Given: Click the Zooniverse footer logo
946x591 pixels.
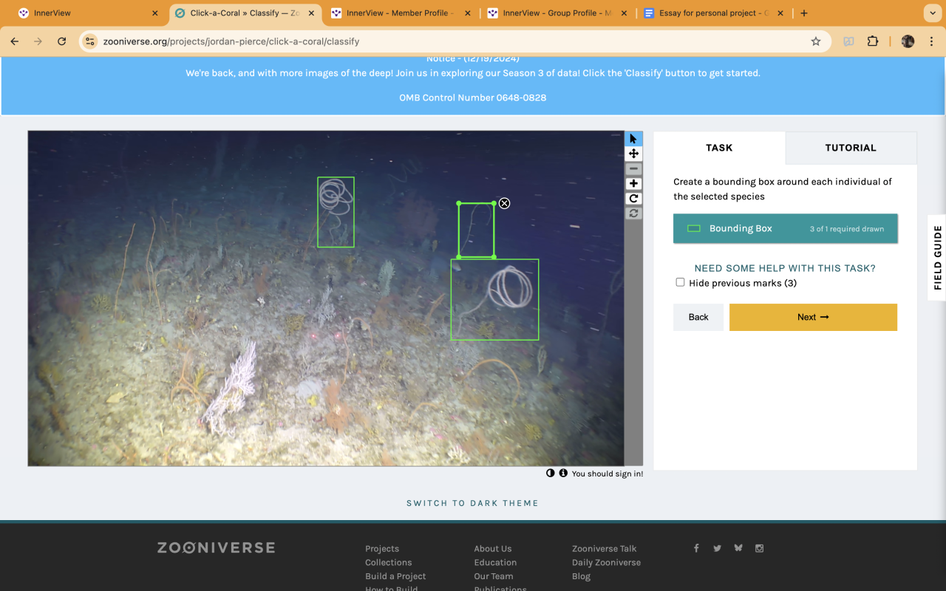Looking at the screenshot, I should tap(216, 547).
